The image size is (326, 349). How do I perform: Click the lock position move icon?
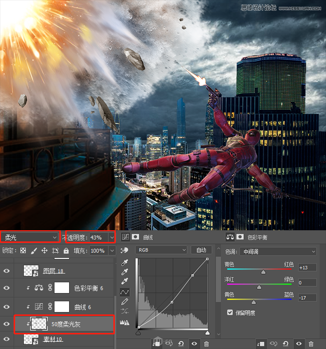pyautogui.click(x=44, y=251)
